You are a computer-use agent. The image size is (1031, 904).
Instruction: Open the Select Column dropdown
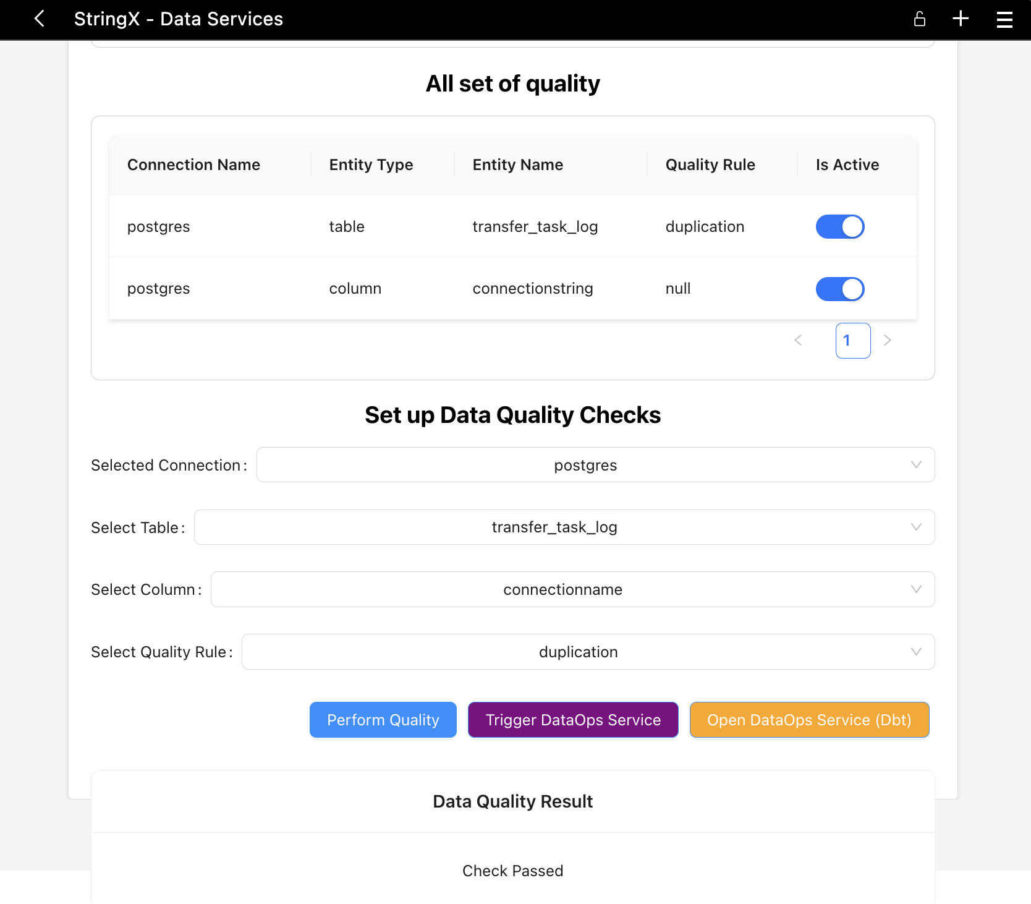pyautogui.click(x=572, y=589)
